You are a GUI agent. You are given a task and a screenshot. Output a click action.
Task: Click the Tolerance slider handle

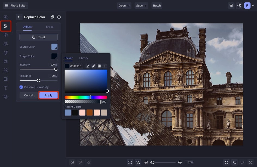[38, 81]
